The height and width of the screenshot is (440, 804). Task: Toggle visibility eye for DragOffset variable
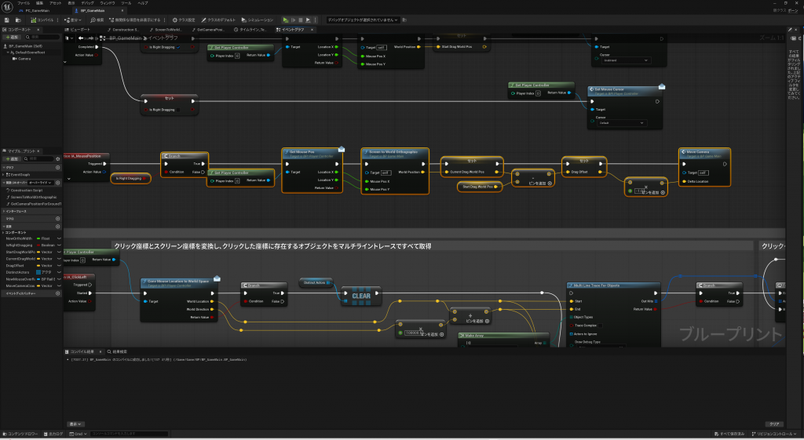click(x=59, y=266)
